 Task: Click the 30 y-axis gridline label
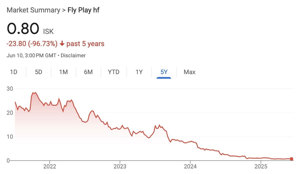[10, 89]
